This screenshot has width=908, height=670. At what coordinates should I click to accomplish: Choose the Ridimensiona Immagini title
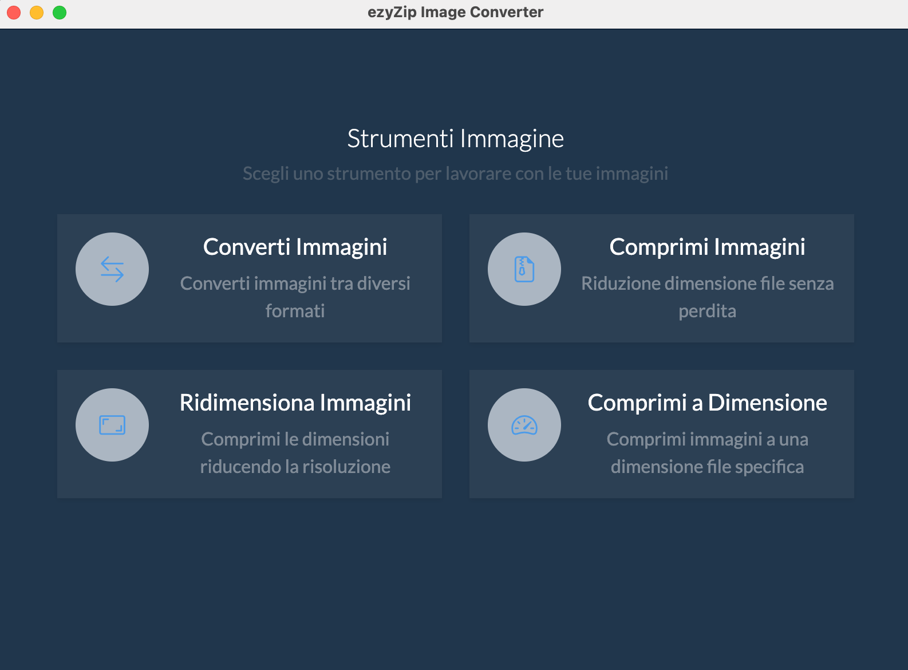click(x=295, y=403)
